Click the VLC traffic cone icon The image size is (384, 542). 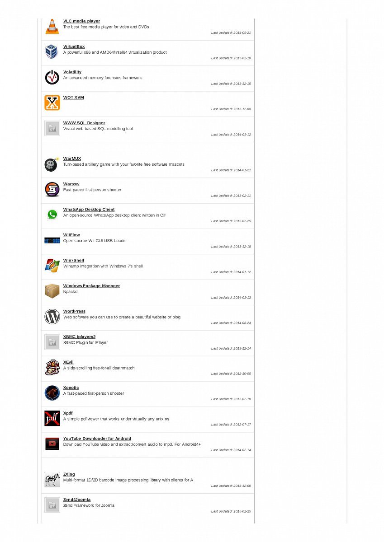52,27
